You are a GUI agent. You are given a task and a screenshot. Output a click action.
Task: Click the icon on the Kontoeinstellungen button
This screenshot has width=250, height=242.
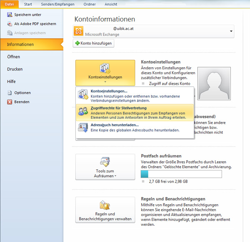105,68
